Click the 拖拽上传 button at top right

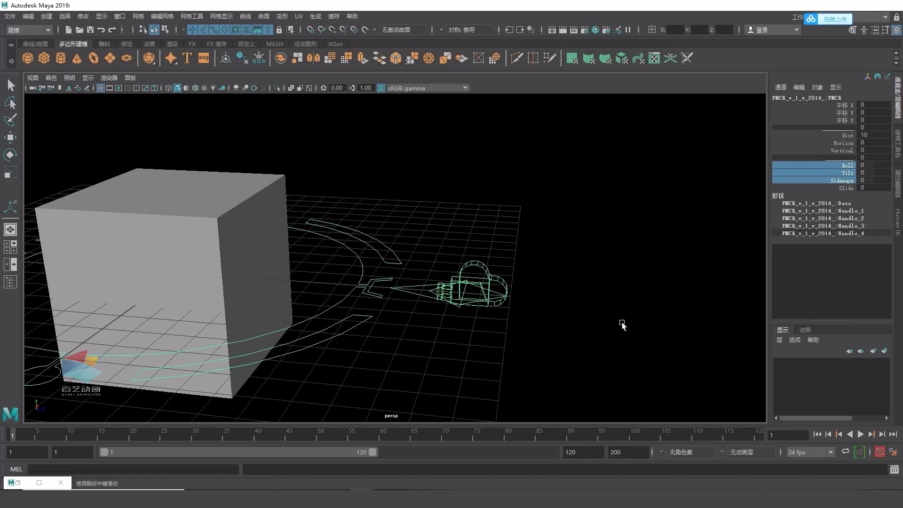point(834,19)
